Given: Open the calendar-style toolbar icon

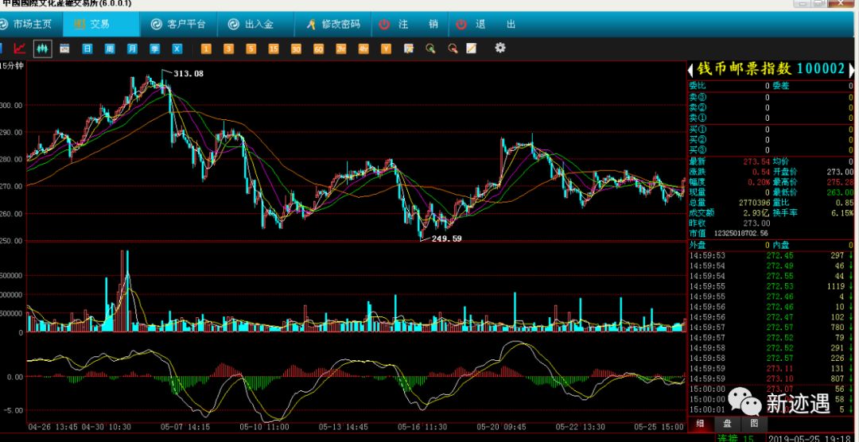Looking at the screenshot, I should click(x=64, y=48).
